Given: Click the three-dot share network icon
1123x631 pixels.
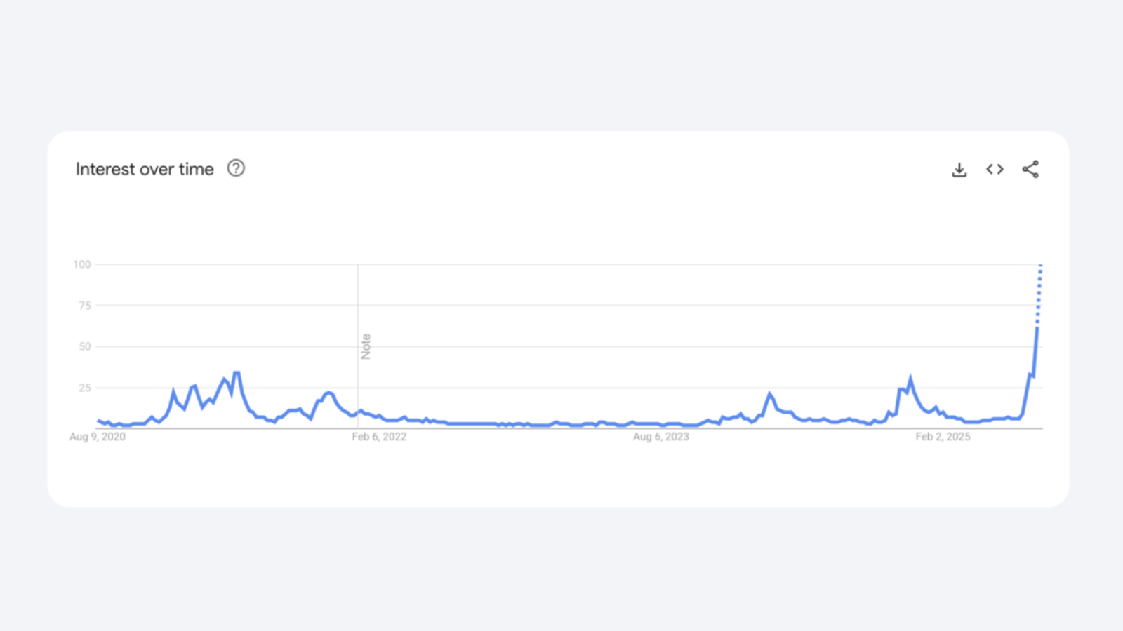Looking at the screenshot, I should pyautogui.click(x=1030, y=169).
